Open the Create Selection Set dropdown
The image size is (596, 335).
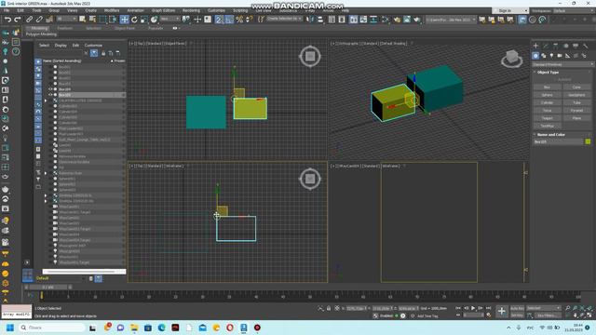(x=284, y=19)
